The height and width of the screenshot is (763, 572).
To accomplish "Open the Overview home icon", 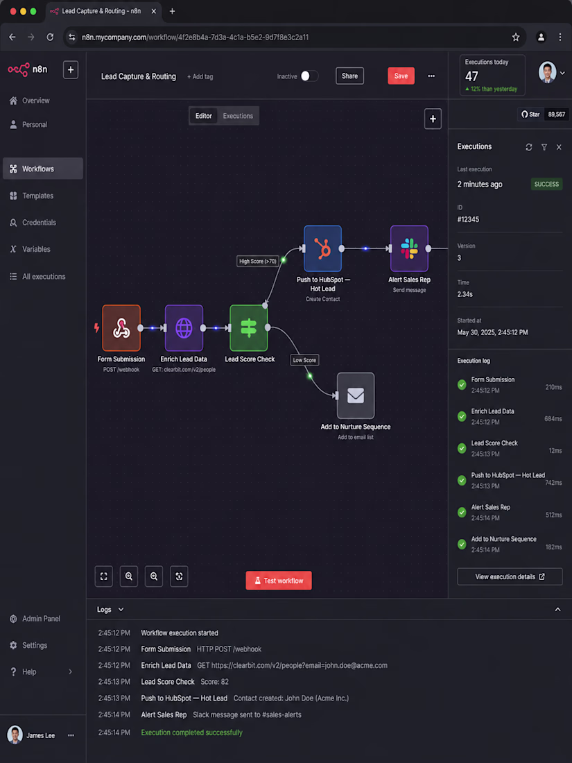I will 13,101.
